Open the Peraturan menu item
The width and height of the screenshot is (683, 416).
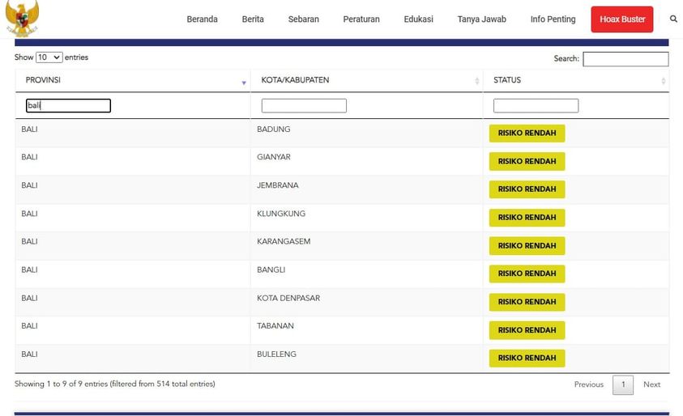tap(361, 19)
